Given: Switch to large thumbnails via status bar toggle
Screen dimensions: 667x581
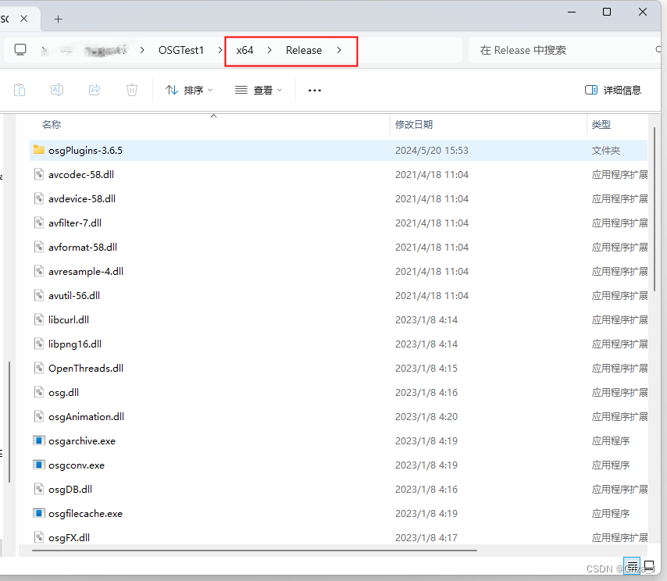Looking at the screenshot, I should [x=650, y=566].
